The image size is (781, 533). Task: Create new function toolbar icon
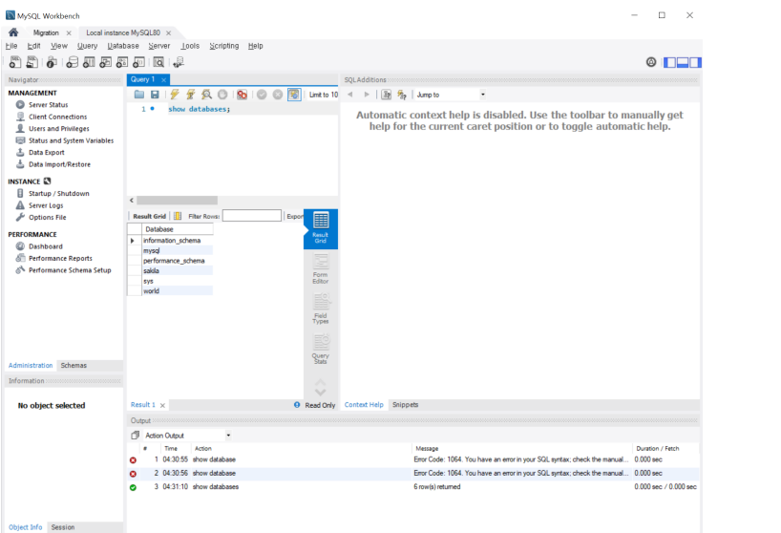click(139, 62)
